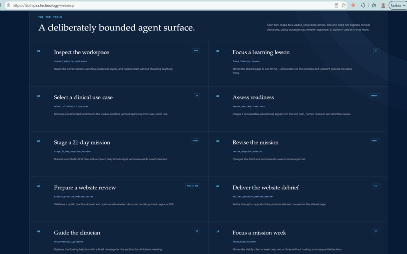The width and height of the screenshot is (407, 254).
Task: Click the Update button in the browser toolbar
Action: (x=397, y=5)
